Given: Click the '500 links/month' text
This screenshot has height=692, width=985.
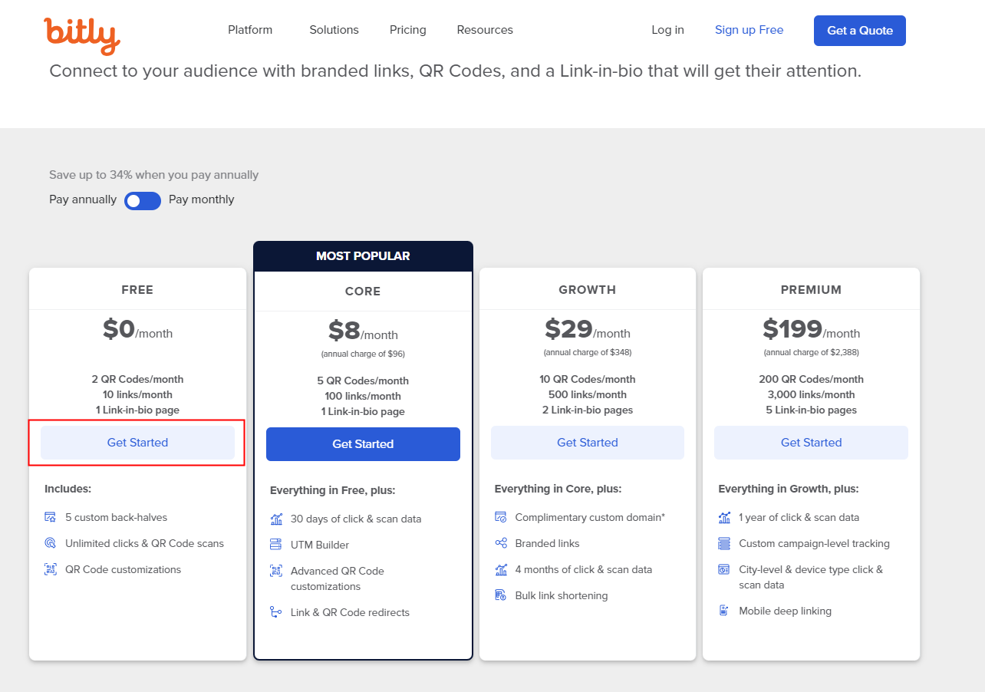Looking at the screenshot, I should [x=588, y=394].
